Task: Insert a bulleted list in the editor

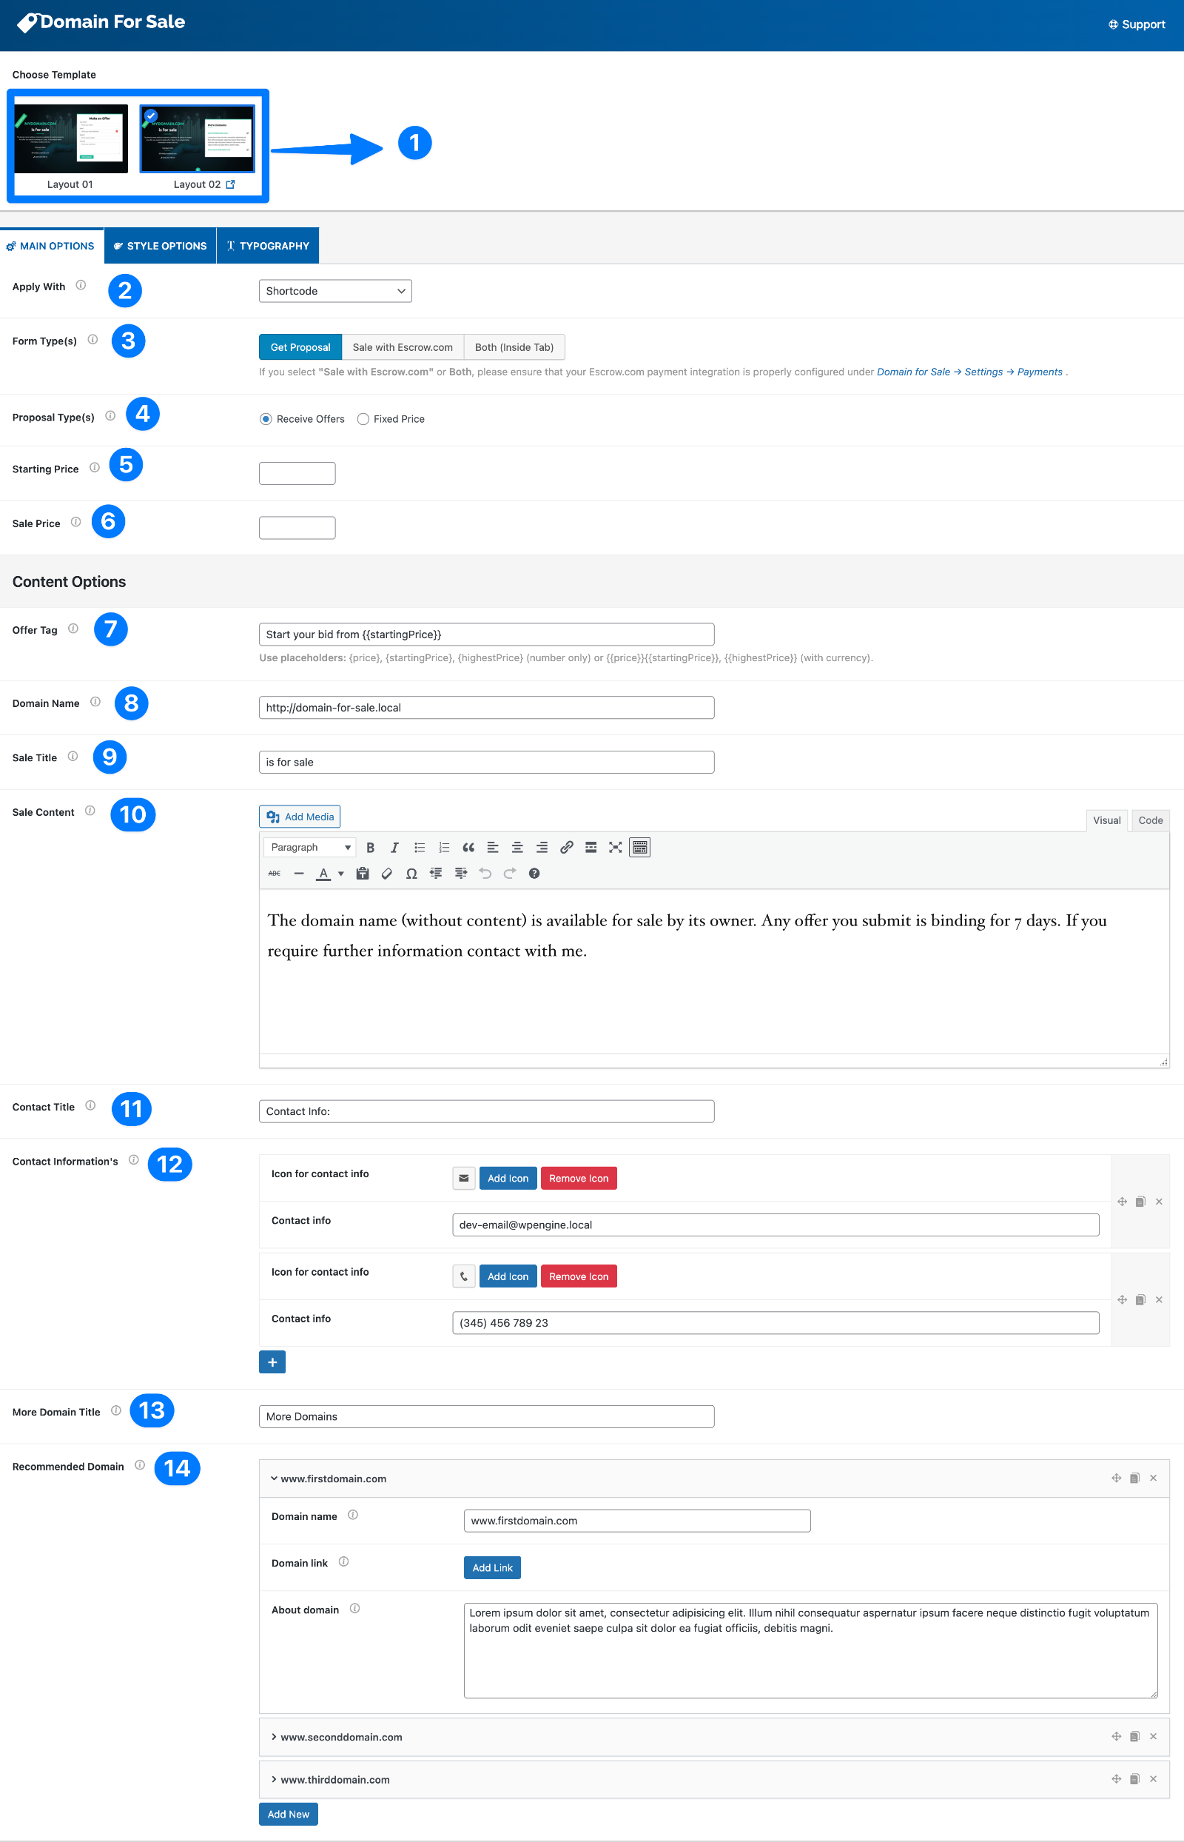Action: 419,847
